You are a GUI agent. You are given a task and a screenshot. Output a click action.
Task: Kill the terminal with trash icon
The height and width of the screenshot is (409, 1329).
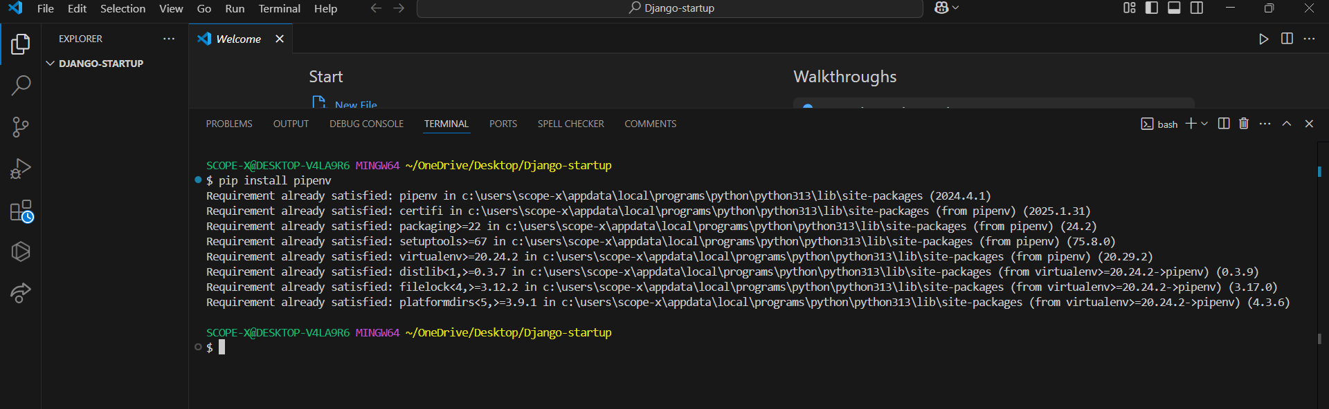(1244, 123)
